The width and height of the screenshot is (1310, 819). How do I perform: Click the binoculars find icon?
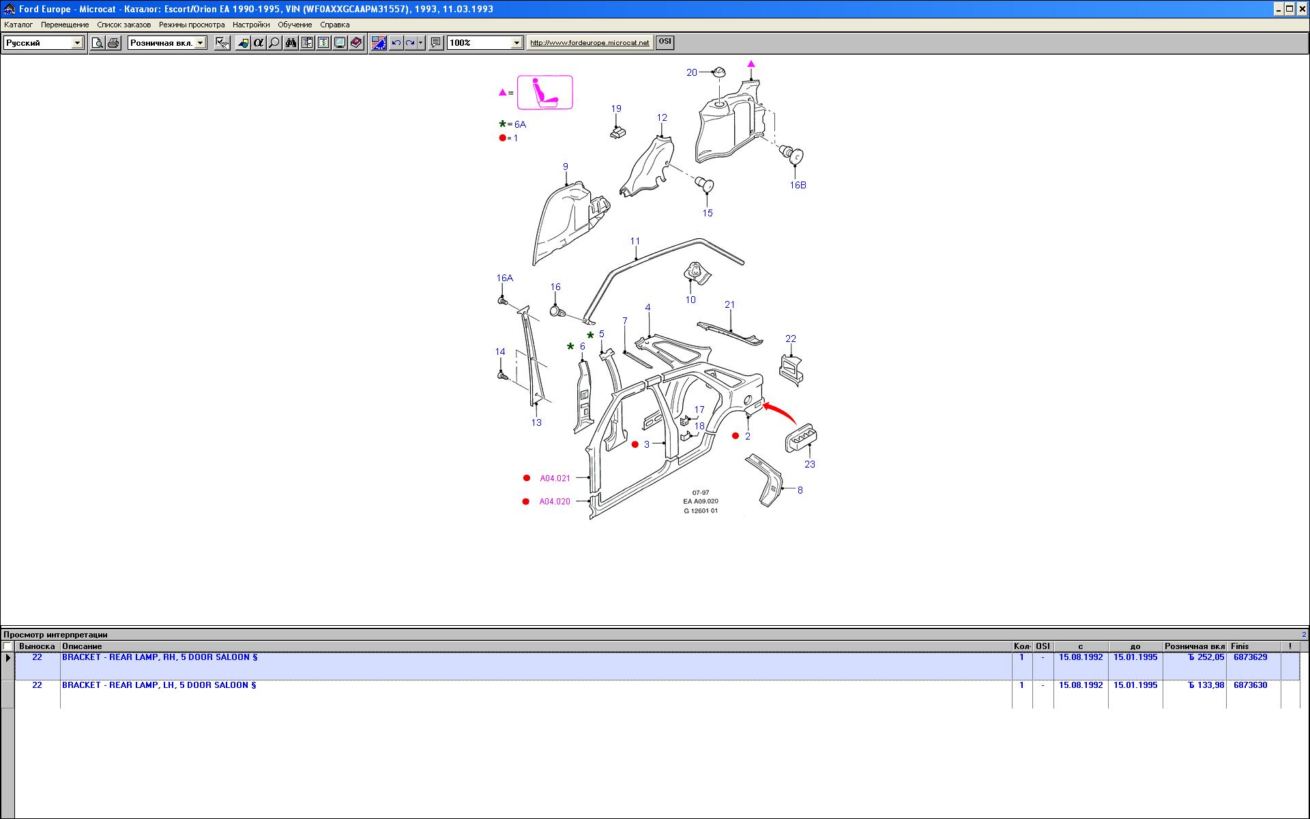pyautogui.click(x=291, y=43)
